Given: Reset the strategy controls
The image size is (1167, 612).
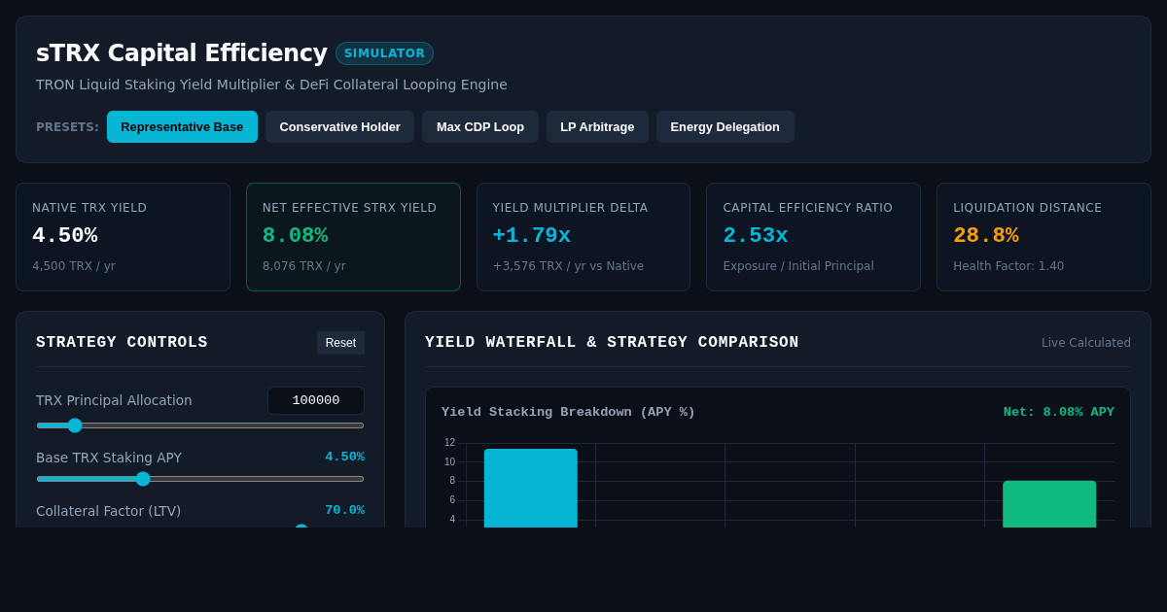Looking at the screenshot, I should pyautogui.click(x=340, y=343).
